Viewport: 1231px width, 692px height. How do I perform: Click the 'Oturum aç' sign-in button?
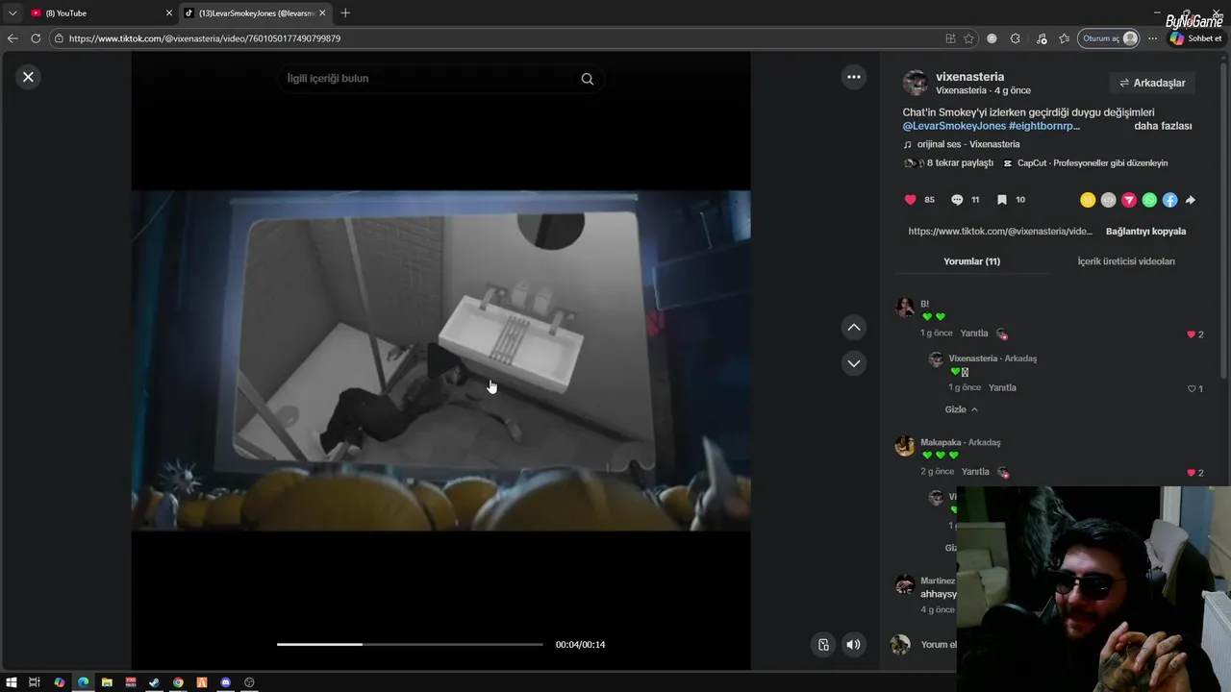1110,38
